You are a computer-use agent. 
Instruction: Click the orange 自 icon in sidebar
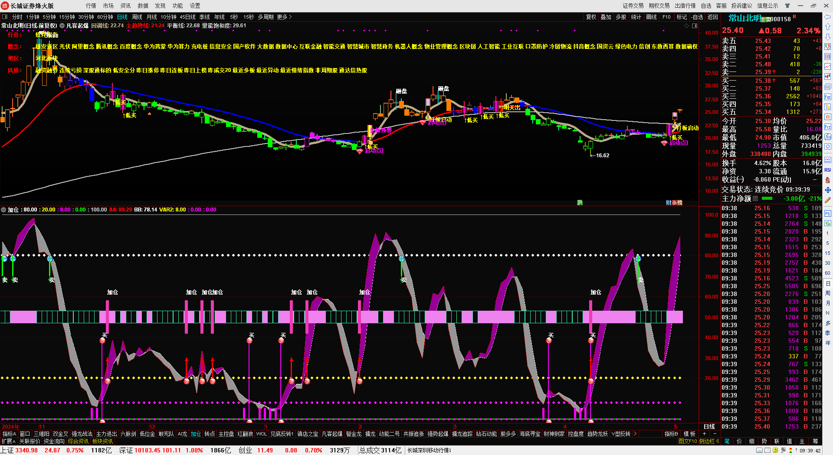[x=828, y=117]
